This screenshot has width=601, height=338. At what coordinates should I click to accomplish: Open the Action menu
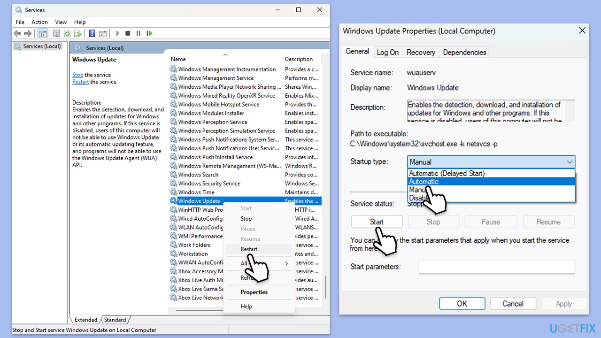pos(39,22)
